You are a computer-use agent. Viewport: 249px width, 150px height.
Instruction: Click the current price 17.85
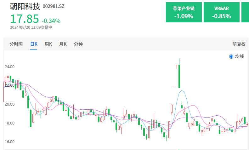[25, 19]
